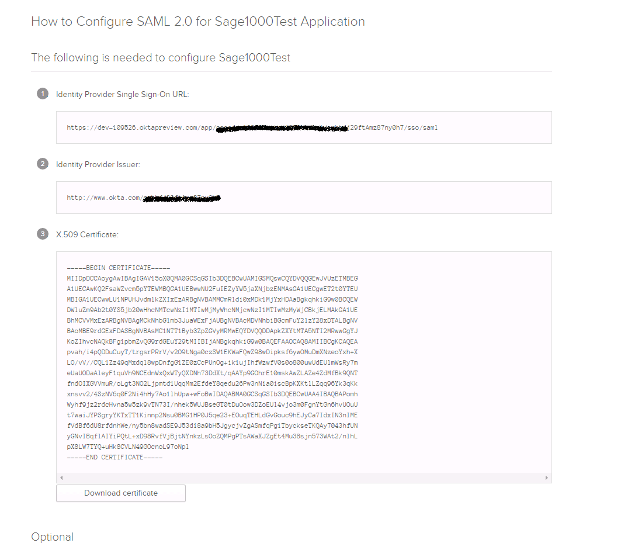Click the 'Identity Provider Issuer:' label
Image resolution: width=621 pixels, height=550 pixels.
[98, 164]
